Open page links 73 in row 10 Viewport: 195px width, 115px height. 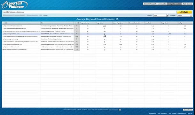pyautogui.click(x=105, y=50)
